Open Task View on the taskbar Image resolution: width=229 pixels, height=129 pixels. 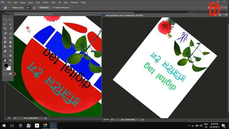click(x=12, y=126)
